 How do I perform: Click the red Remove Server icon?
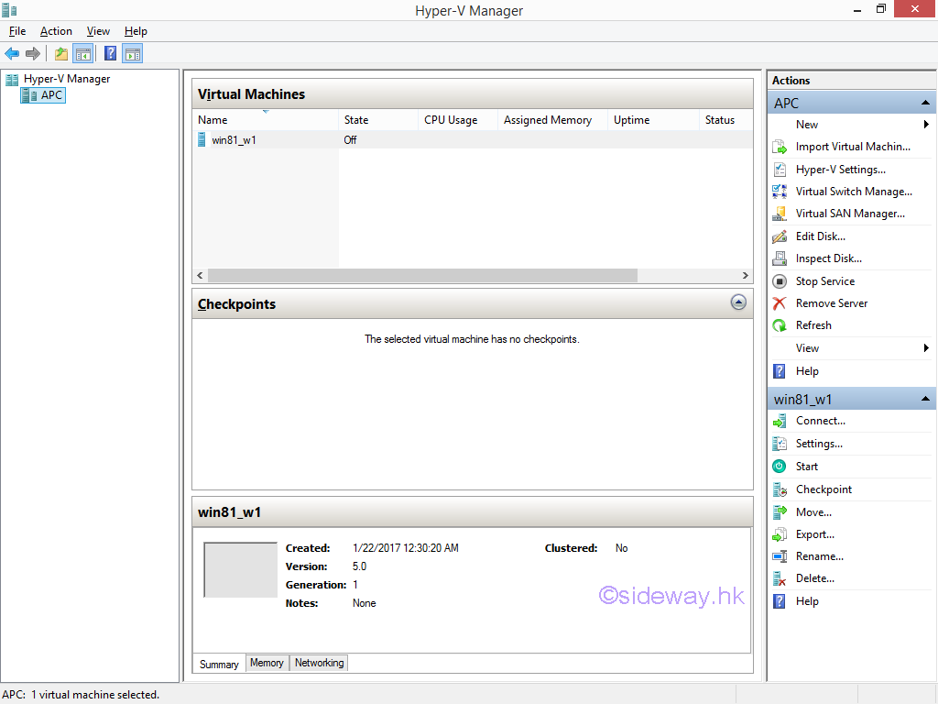(x=780, y=303)
